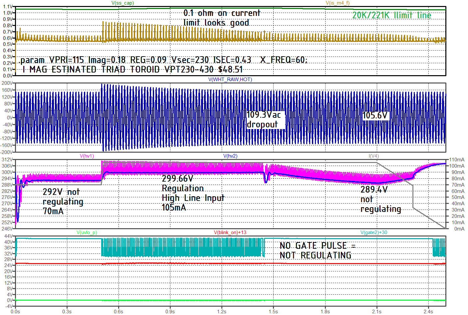Click the '20K/221K Ilimit line' annotation
Screen dimensions: 468x315
(x=392, y=15)
